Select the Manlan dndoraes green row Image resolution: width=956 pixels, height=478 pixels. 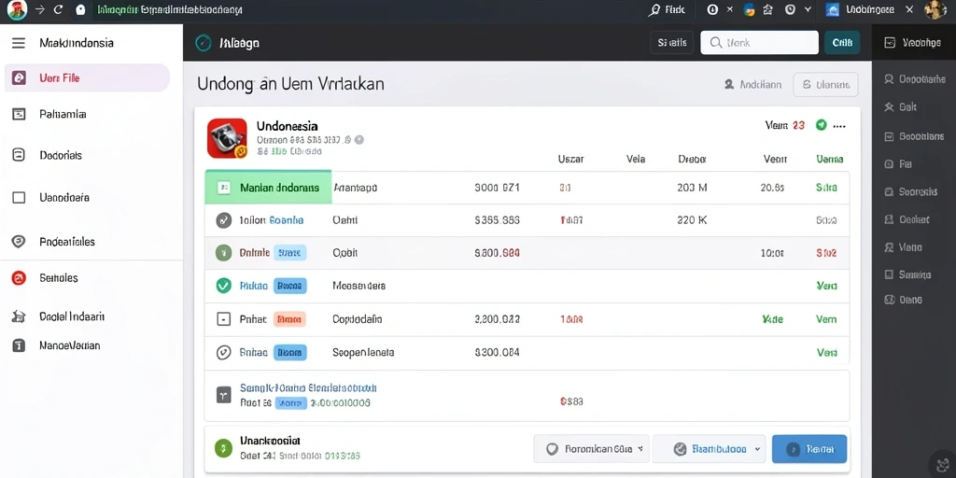[x=268, y=187]
